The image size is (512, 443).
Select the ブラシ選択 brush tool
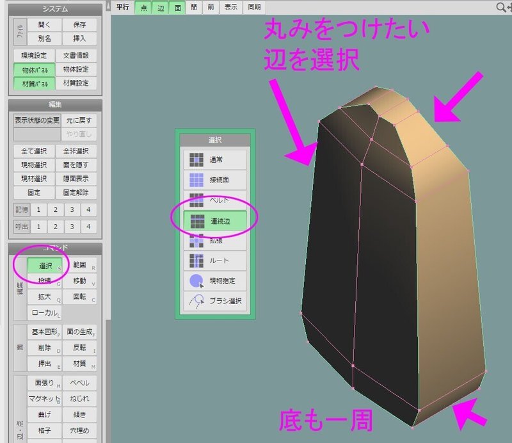point(215,300)
